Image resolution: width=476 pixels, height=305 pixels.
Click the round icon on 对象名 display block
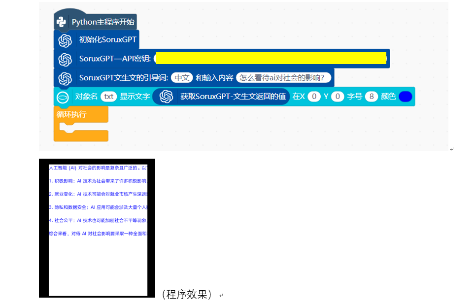(x=63, y=98)
